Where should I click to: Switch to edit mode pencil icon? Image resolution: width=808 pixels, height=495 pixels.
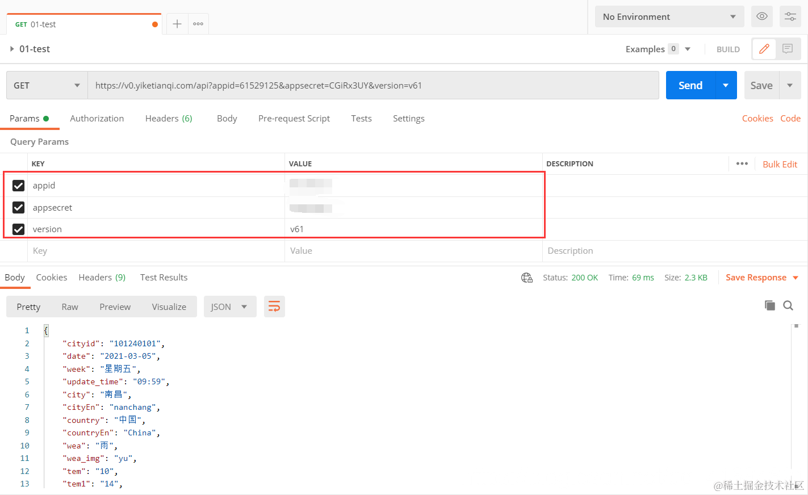click(x=764, y=49)
